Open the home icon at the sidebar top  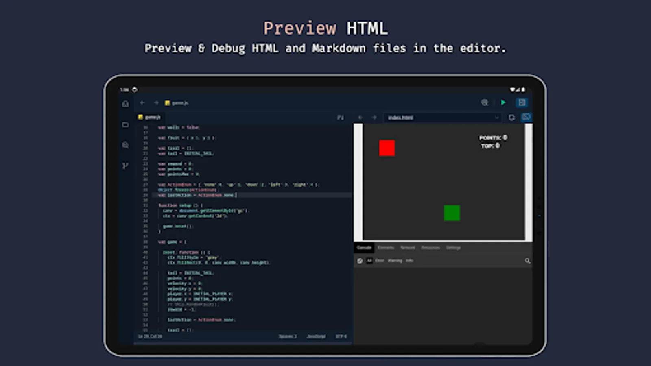[125, 104]
